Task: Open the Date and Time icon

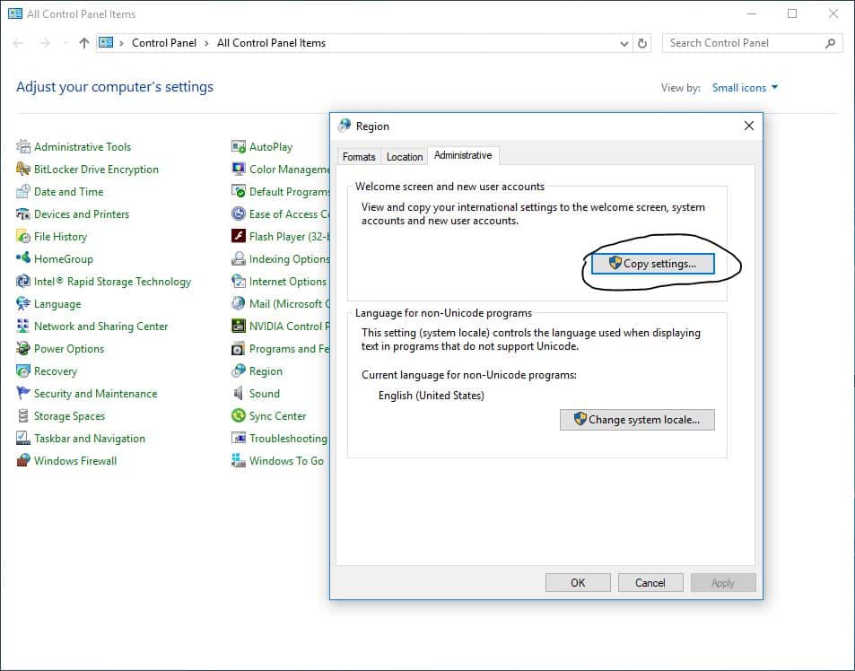Action: (23, 191)
